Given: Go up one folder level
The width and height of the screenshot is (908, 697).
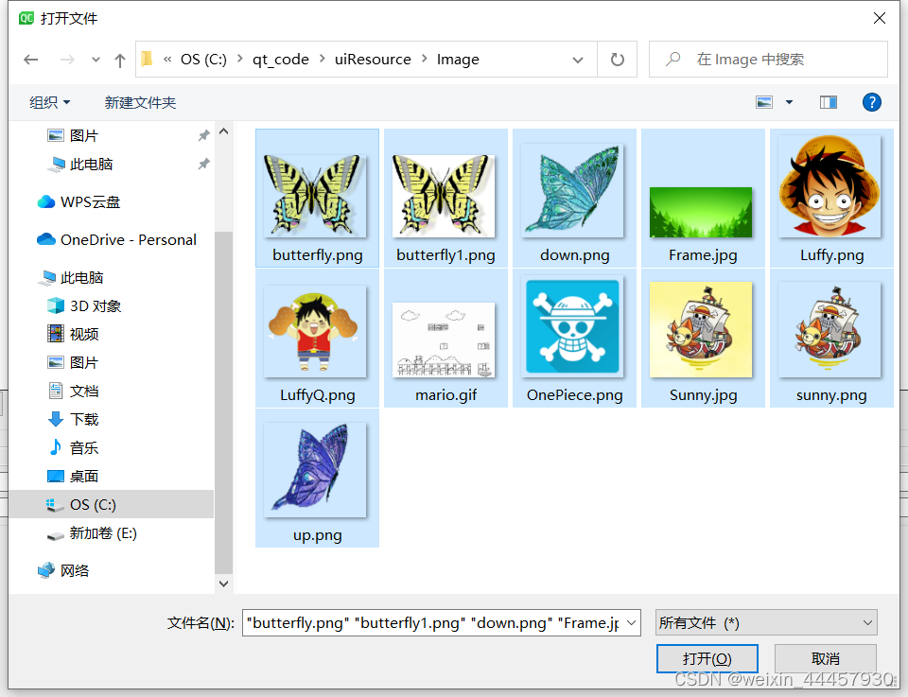Looking at the screenshot, I should pos(120,60).
